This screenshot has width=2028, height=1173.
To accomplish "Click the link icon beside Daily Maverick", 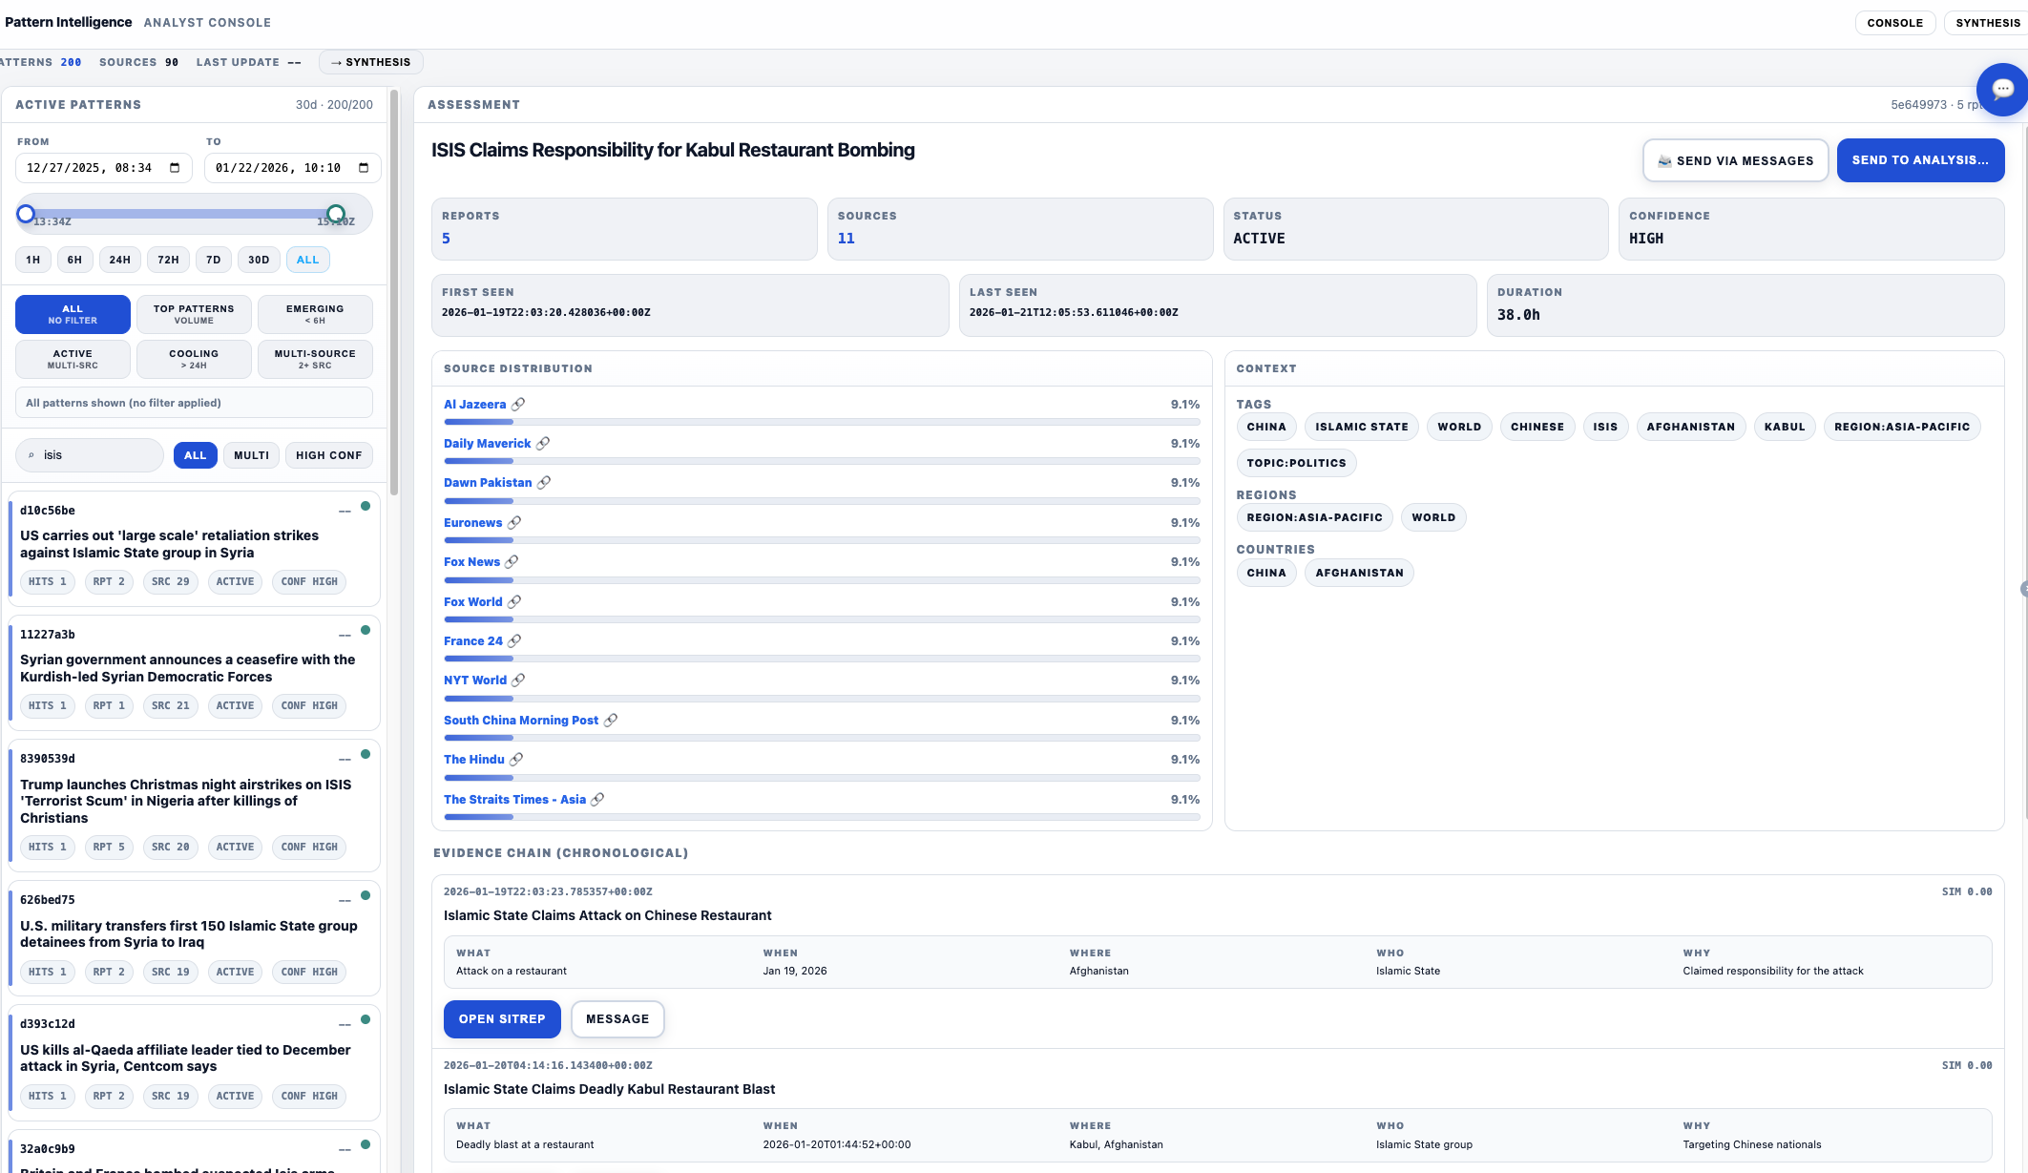I will [x=543, y=444].
